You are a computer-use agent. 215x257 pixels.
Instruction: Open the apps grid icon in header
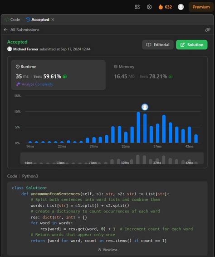137,7
